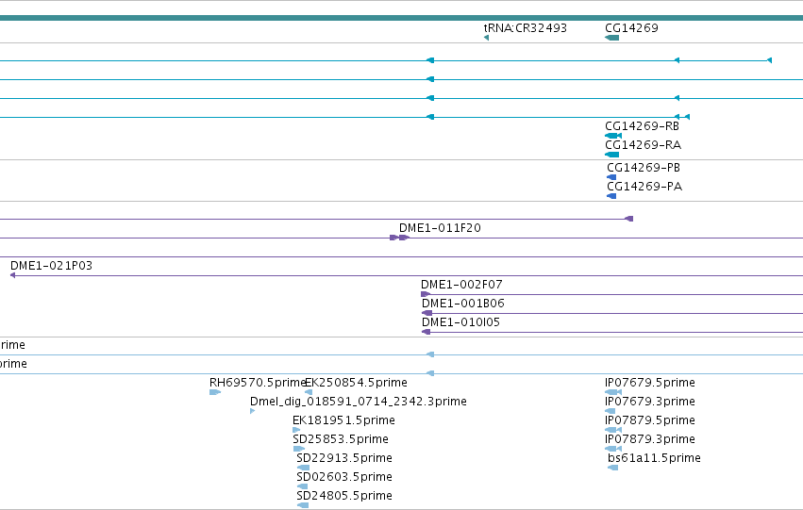The width and height of the screenshot is (803, 510).
Task: Select the DME1-002F07 clone label
Action: (x=462, y=285)
